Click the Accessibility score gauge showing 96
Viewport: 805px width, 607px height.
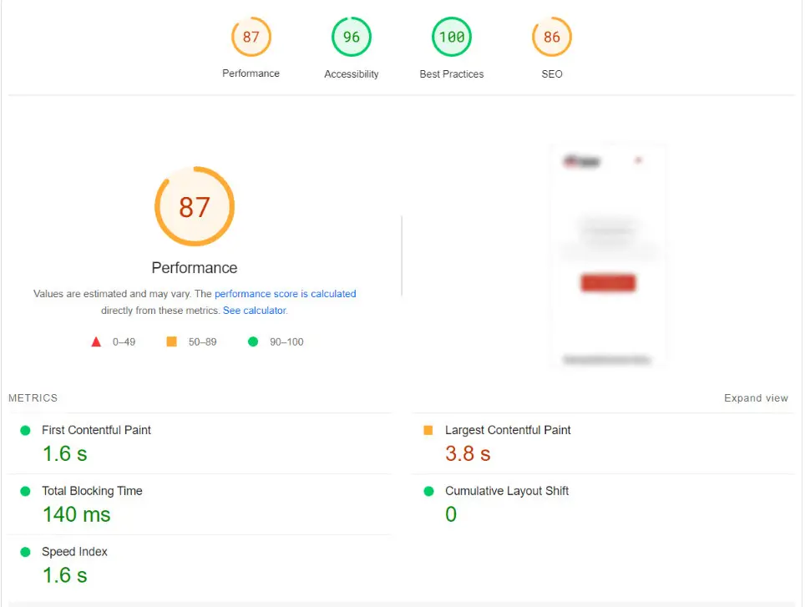point(352,38)
